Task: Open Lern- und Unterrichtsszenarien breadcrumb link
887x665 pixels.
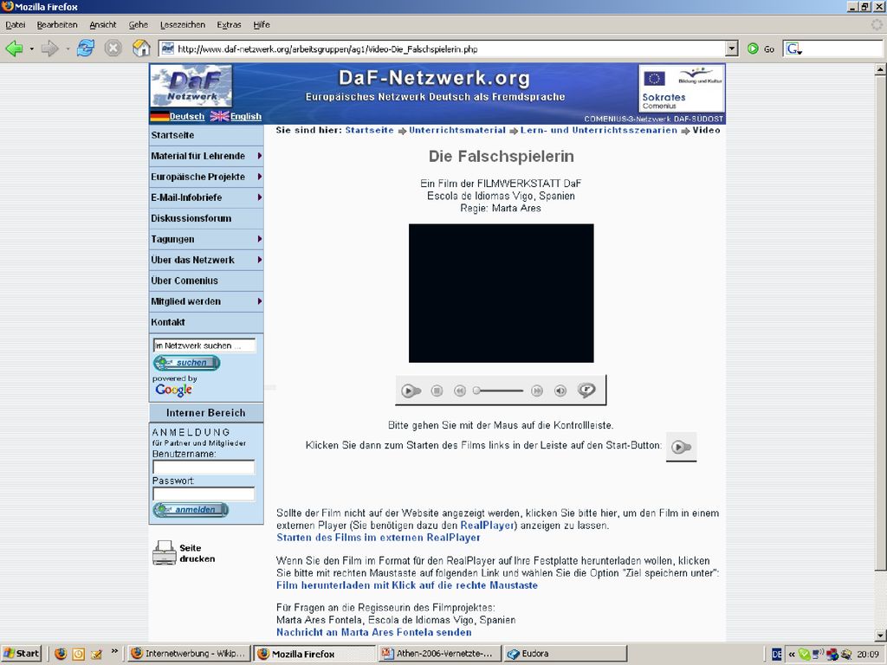Action: [x=599, y=130]
